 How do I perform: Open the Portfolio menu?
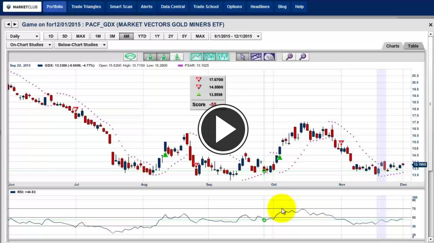click(x=55, y=6)
